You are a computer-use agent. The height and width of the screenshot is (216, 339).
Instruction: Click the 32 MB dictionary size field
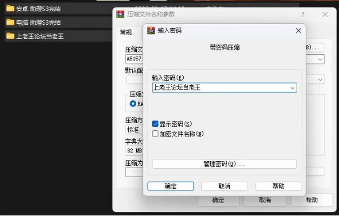pyautogui.click(x=134, y=150)
